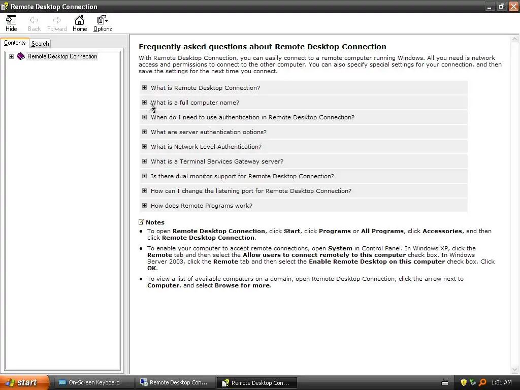Click the scroll down arrow of content pane

point(515,369)
